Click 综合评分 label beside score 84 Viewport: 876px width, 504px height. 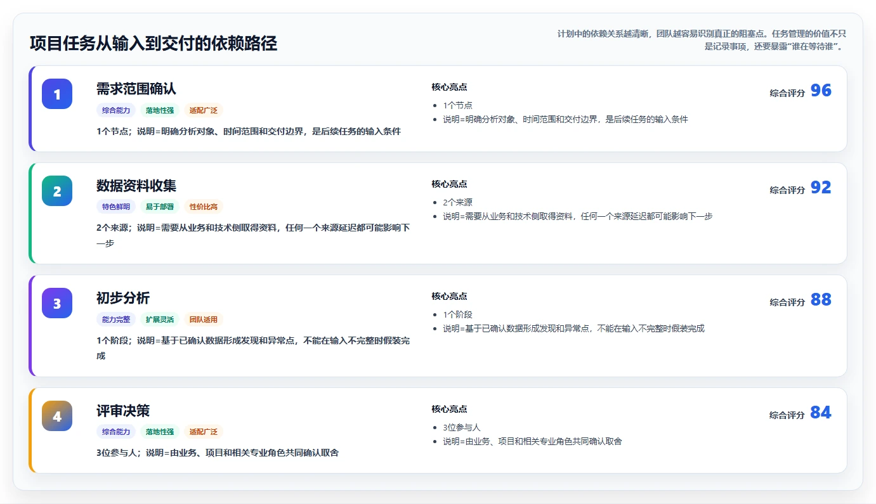(787, 415)
